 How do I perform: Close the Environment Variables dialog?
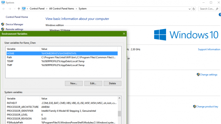(x=124, y=34)
